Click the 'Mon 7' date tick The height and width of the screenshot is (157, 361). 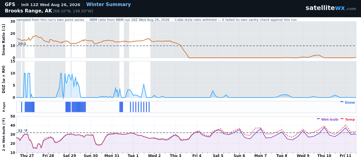[x=261, y=155]
